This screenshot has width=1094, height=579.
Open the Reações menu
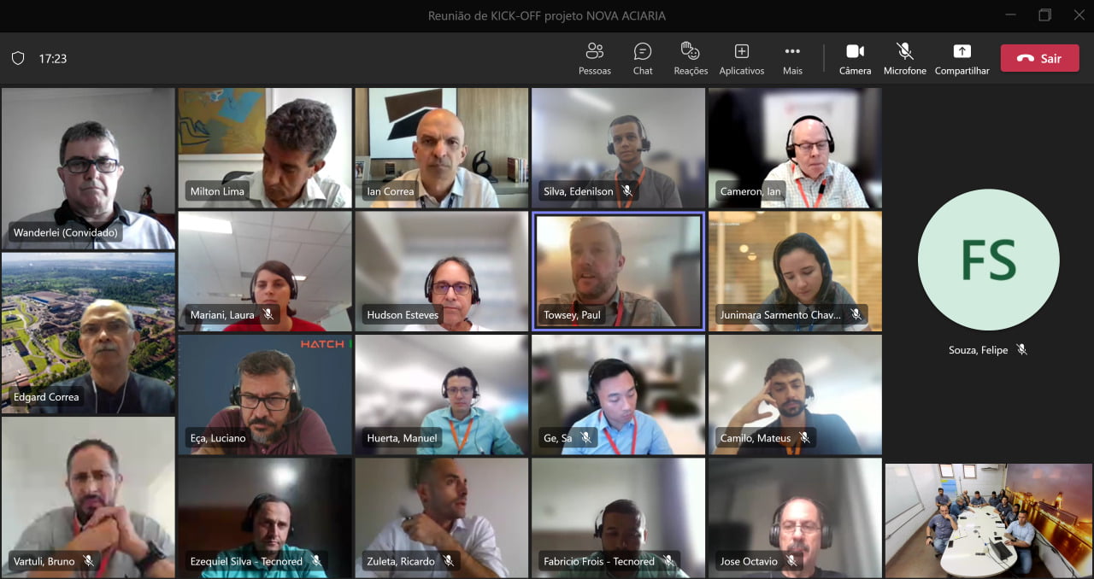pos(691,59)
